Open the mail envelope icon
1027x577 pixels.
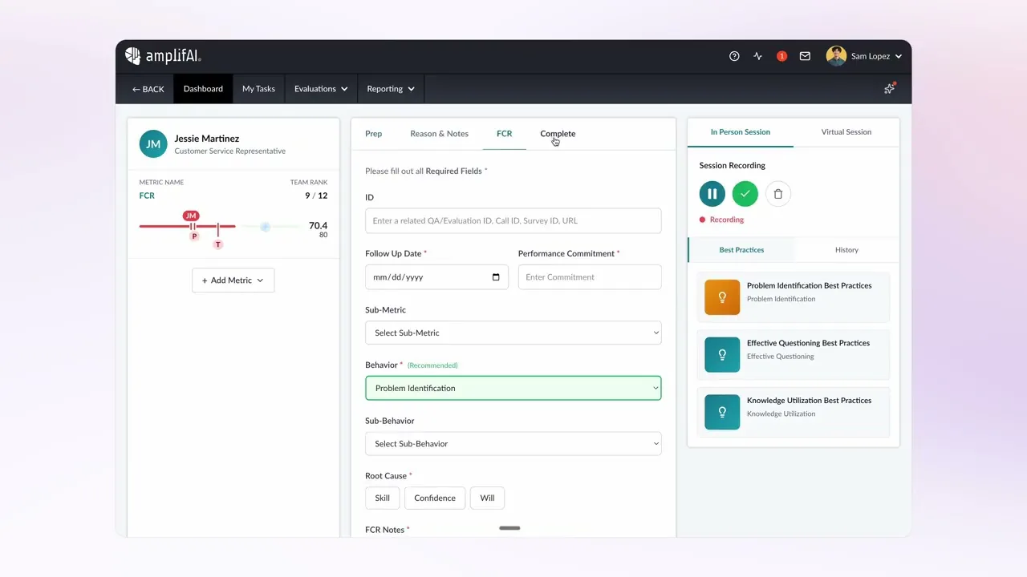tap(805, 56)
